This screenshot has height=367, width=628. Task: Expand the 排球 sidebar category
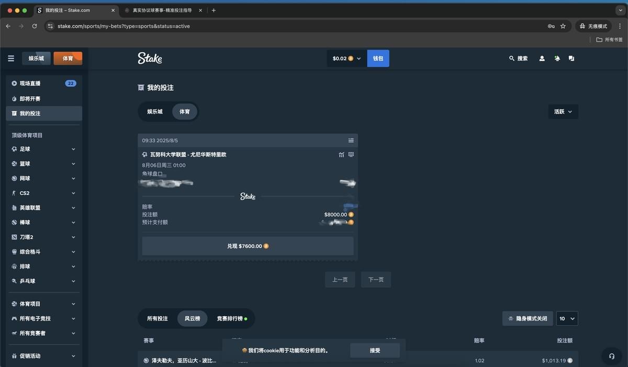coord(44,266)
